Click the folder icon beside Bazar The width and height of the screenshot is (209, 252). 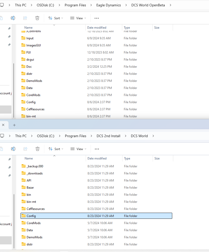pyautogui.click(x=24, y=187)
